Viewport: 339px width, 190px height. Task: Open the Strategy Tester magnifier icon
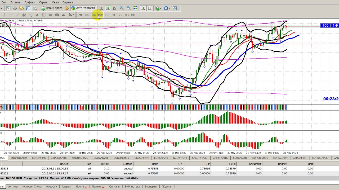pyautogui.click(x=34, y=8)
